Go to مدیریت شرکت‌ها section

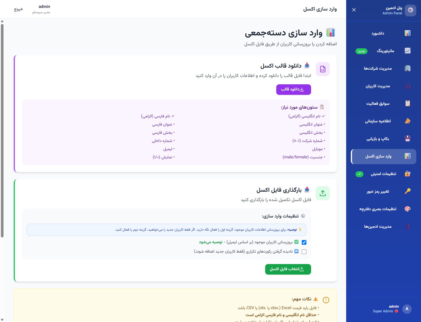point(384,68)
